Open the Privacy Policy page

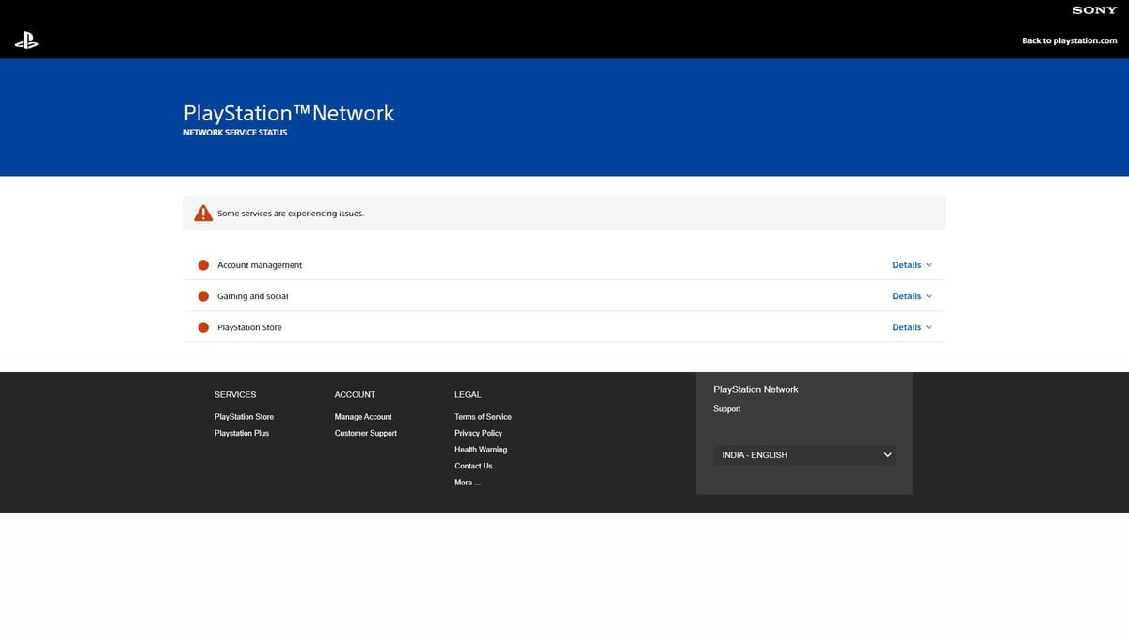tap(478, 433)
